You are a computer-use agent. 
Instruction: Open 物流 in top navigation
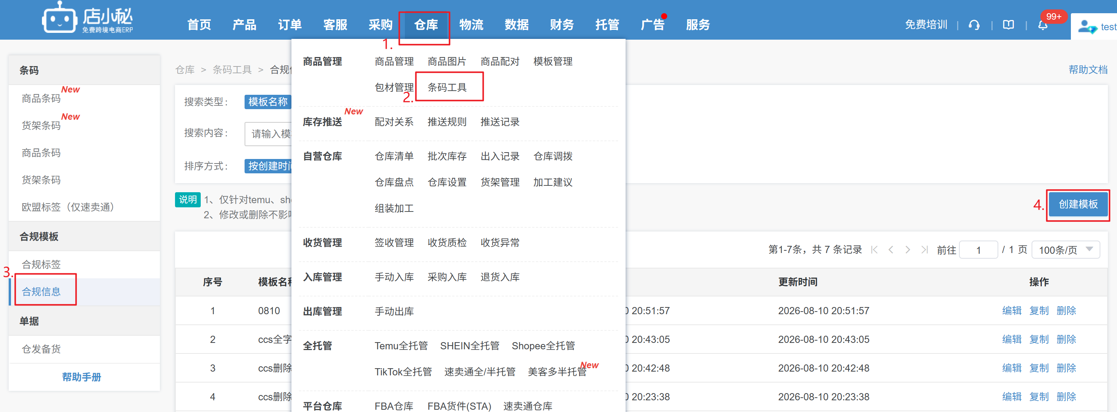click(x=471, y=25)
